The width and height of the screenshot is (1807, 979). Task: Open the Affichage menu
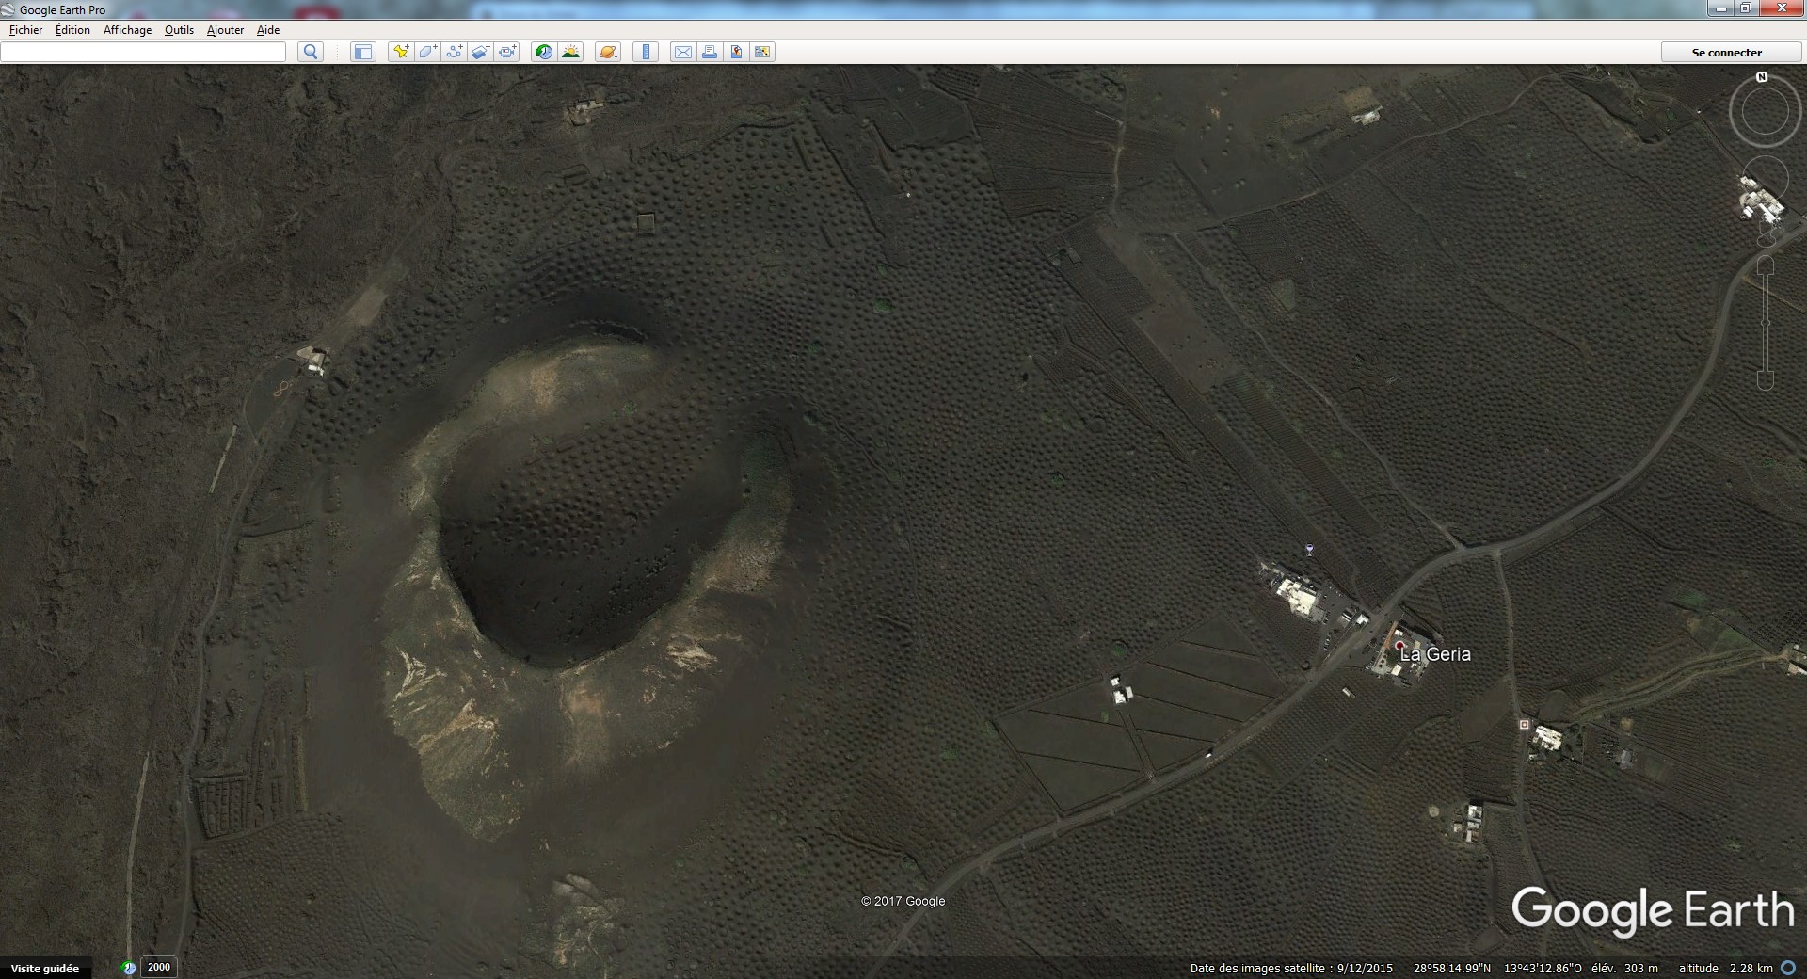point(127,30)
